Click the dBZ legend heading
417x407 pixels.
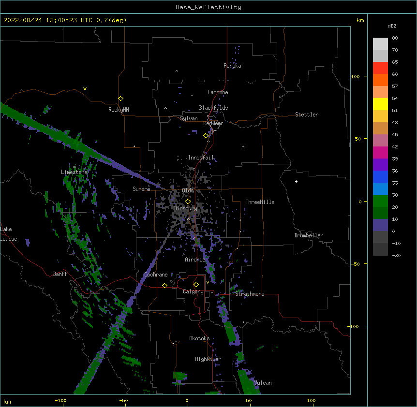tap(392, 26)
